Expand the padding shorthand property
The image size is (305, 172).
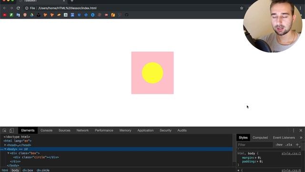point(257,161)
